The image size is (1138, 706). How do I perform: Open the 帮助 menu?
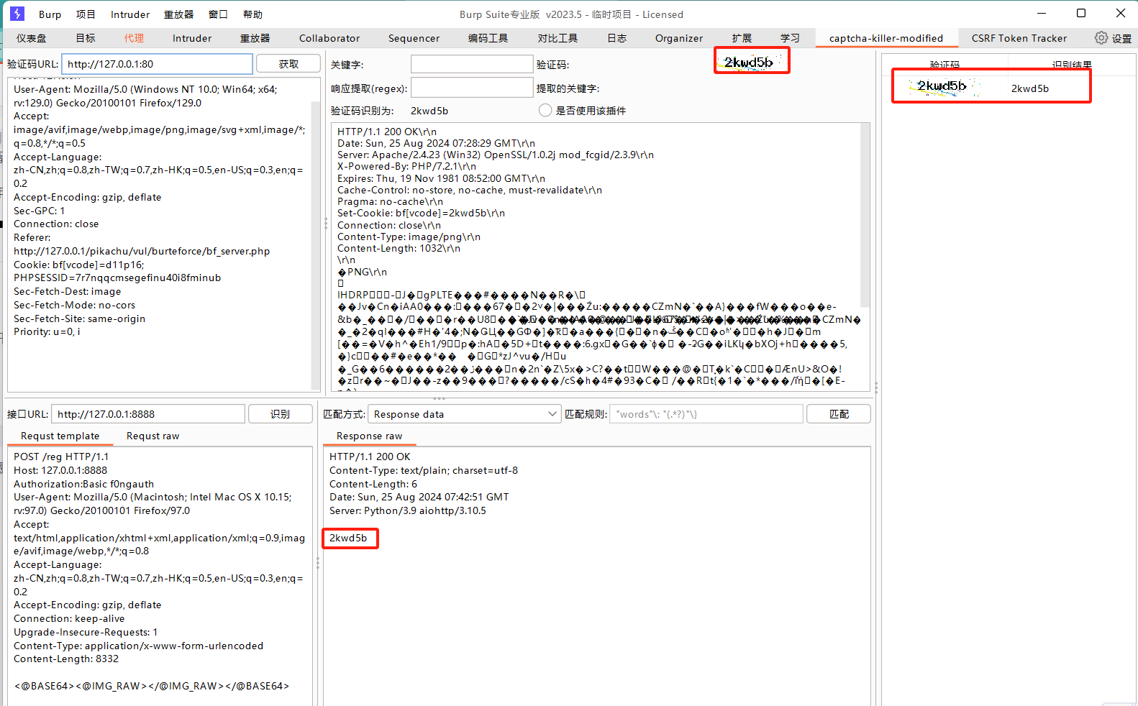[252, 14]
